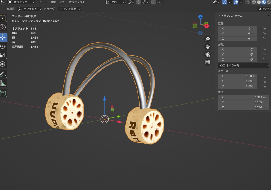Image resolution: width=271 pixels, height=190 pixels.
Task: Open the 追加 menu
Action: pos(62,2)
